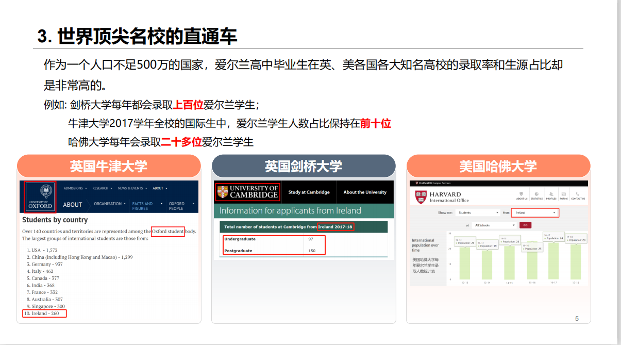Screen dimensions: 621x345
Task: Click the 16-17 population bar in chart
Action: (x=553, y=261)
